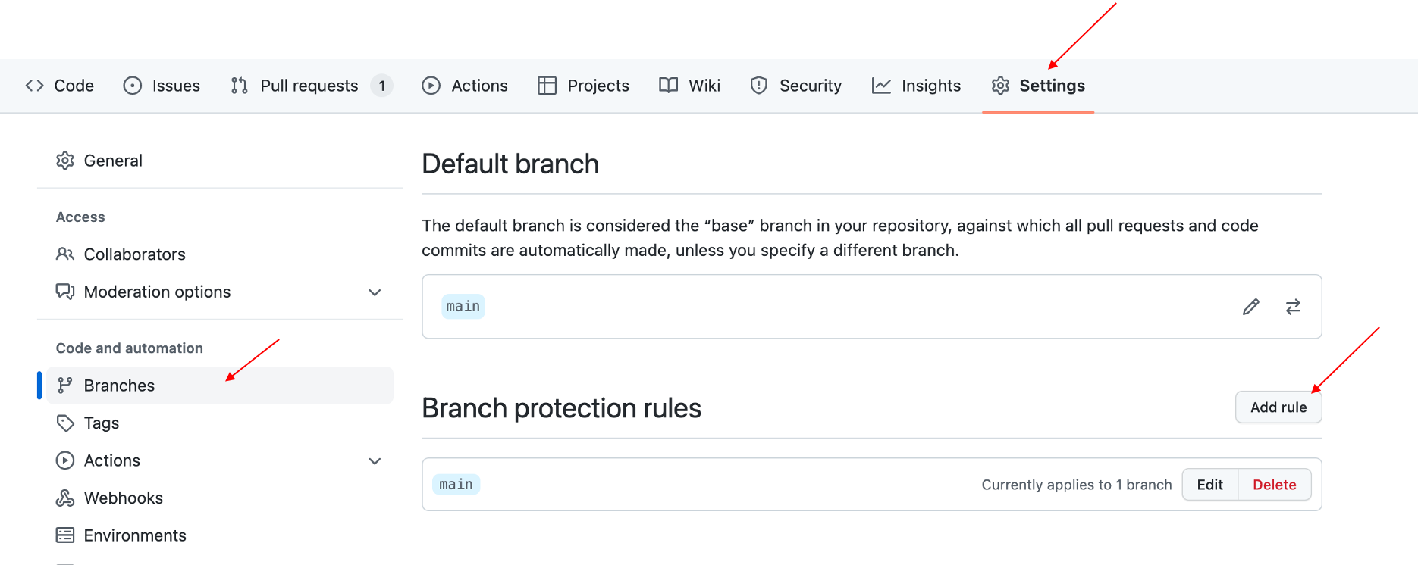Viewport: 1418px width, 565px height.
Task: Open the Wiki tab
Action: click(x=689, y=86)
